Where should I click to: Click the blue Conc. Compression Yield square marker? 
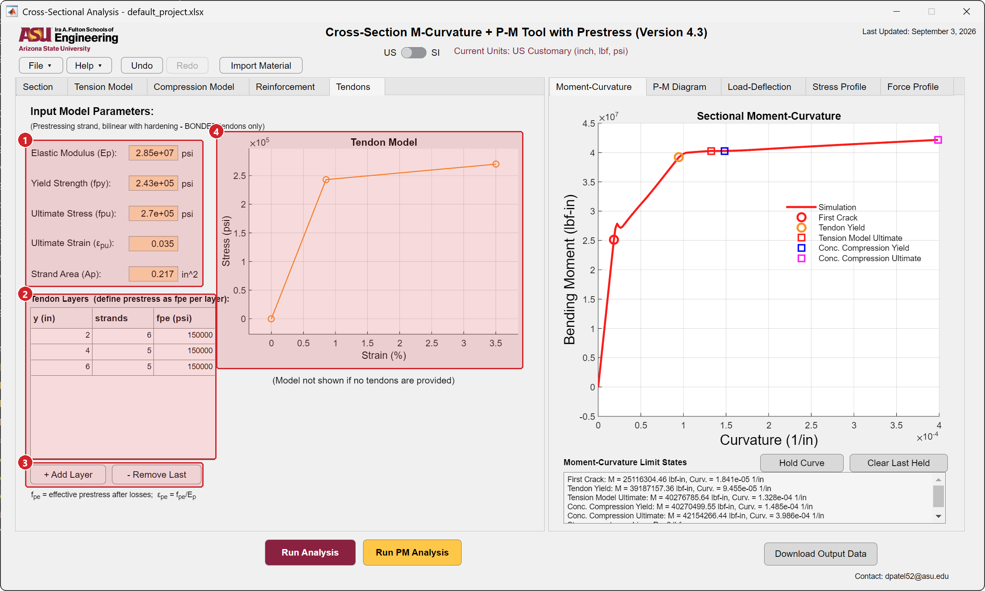coord(724,151)
